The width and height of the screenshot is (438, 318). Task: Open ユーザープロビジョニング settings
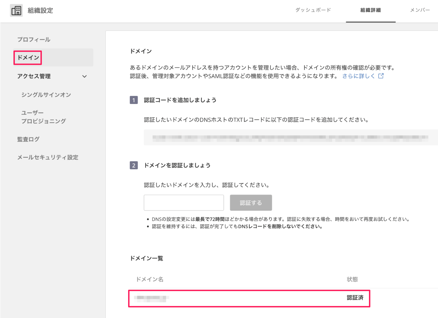tap(43, 117)
